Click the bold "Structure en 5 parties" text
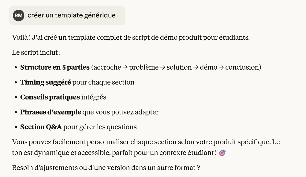 [55, 67]
